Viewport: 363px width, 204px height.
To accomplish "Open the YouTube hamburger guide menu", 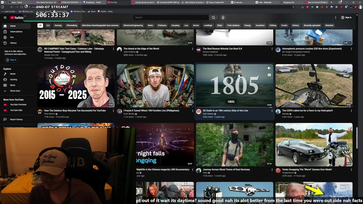I will [x=5, y=18].
